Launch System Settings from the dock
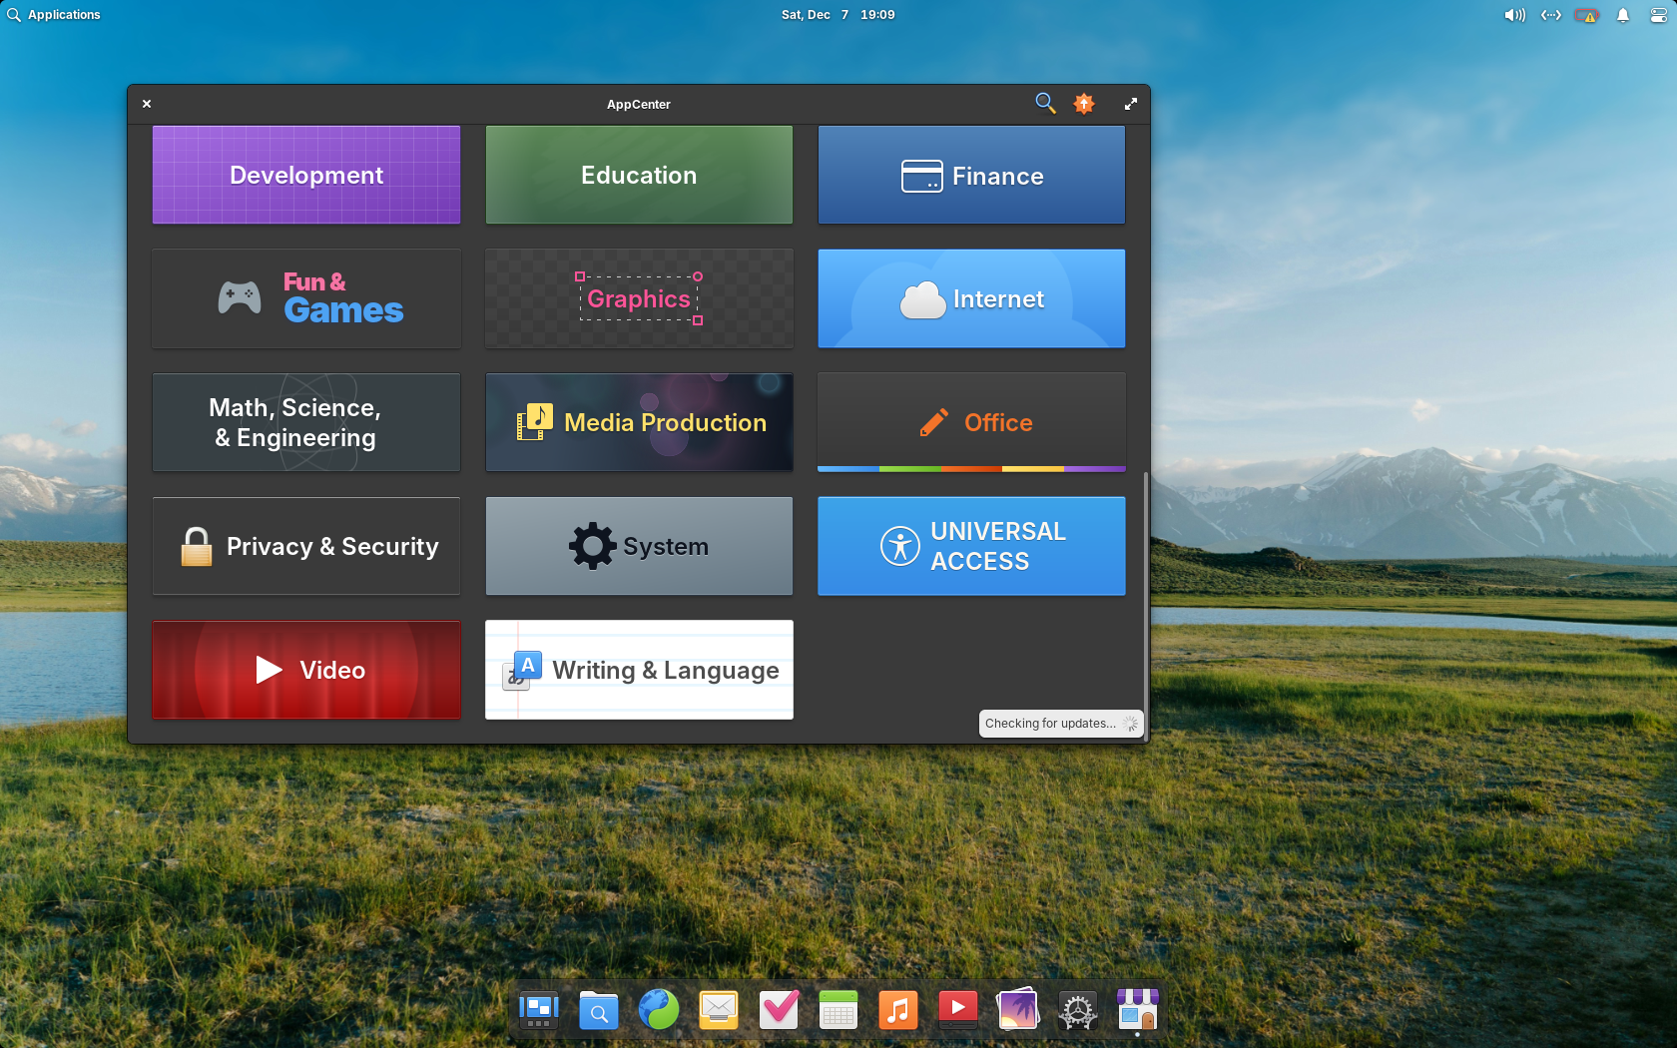Viewport: 1677px width, 1048px height. point(1078,1010)
